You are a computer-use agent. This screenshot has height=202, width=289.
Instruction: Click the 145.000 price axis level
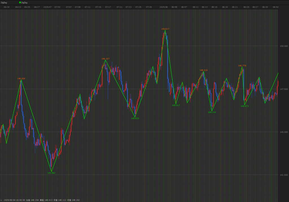tap(284, 132)
